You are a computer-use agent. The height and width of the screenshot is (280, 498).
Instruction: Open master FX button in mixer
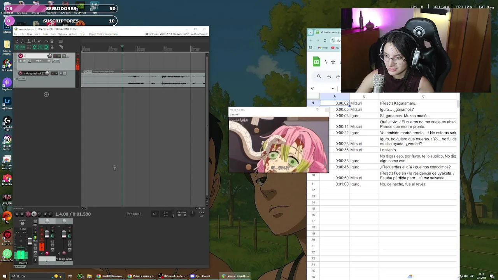tap(35, 245)
